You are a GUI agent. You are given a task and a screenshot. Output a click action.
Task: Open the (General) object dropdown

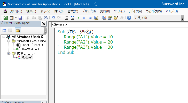coord(120,24)
